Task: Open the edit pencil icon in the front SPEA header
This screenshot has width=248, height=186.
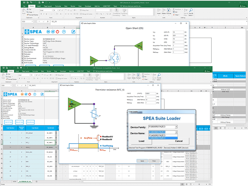Action: tap(42, 94)
